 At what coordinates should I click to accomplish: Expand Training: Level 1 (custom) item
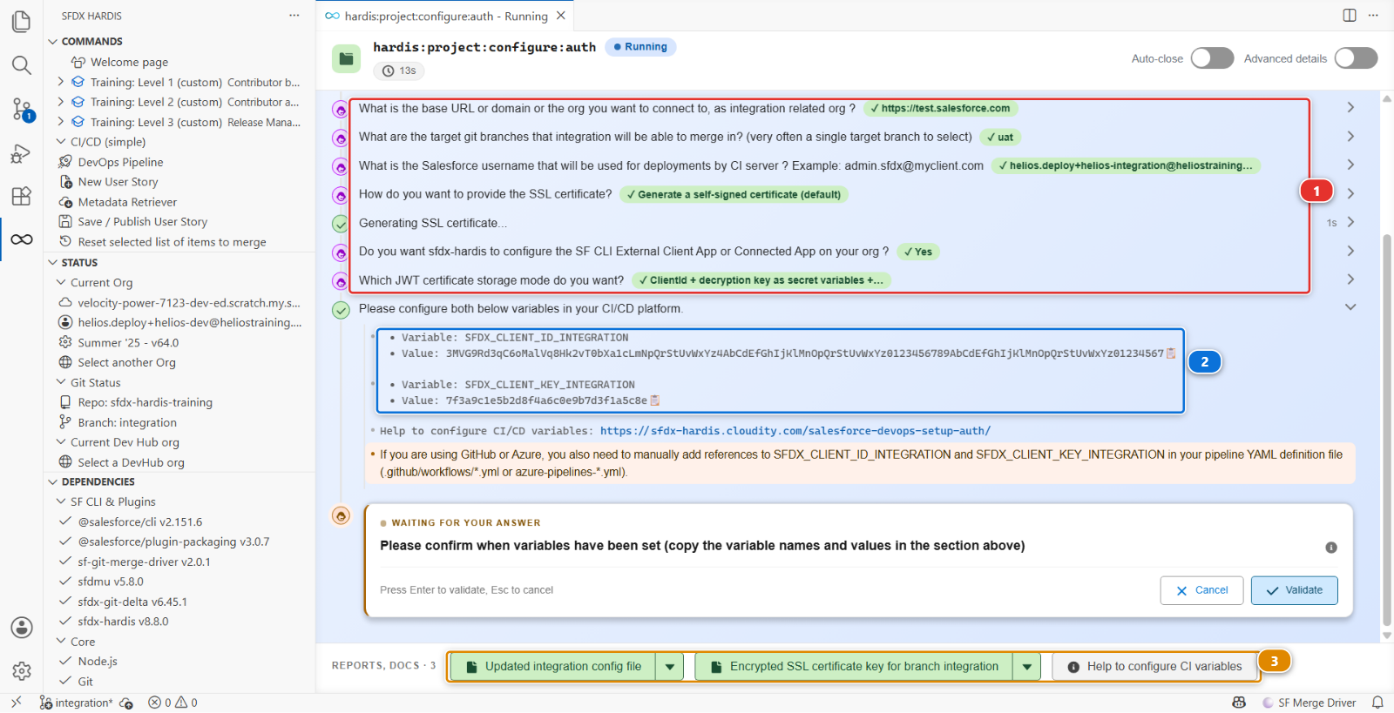[x=61, y=82]
